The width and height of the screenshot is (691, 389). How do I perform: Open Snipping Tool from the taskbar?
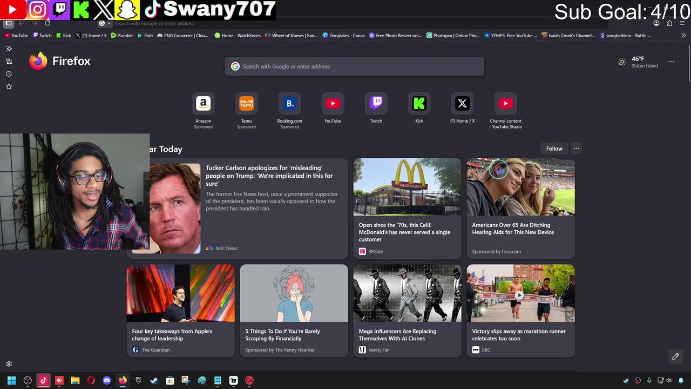click(186, 380)
